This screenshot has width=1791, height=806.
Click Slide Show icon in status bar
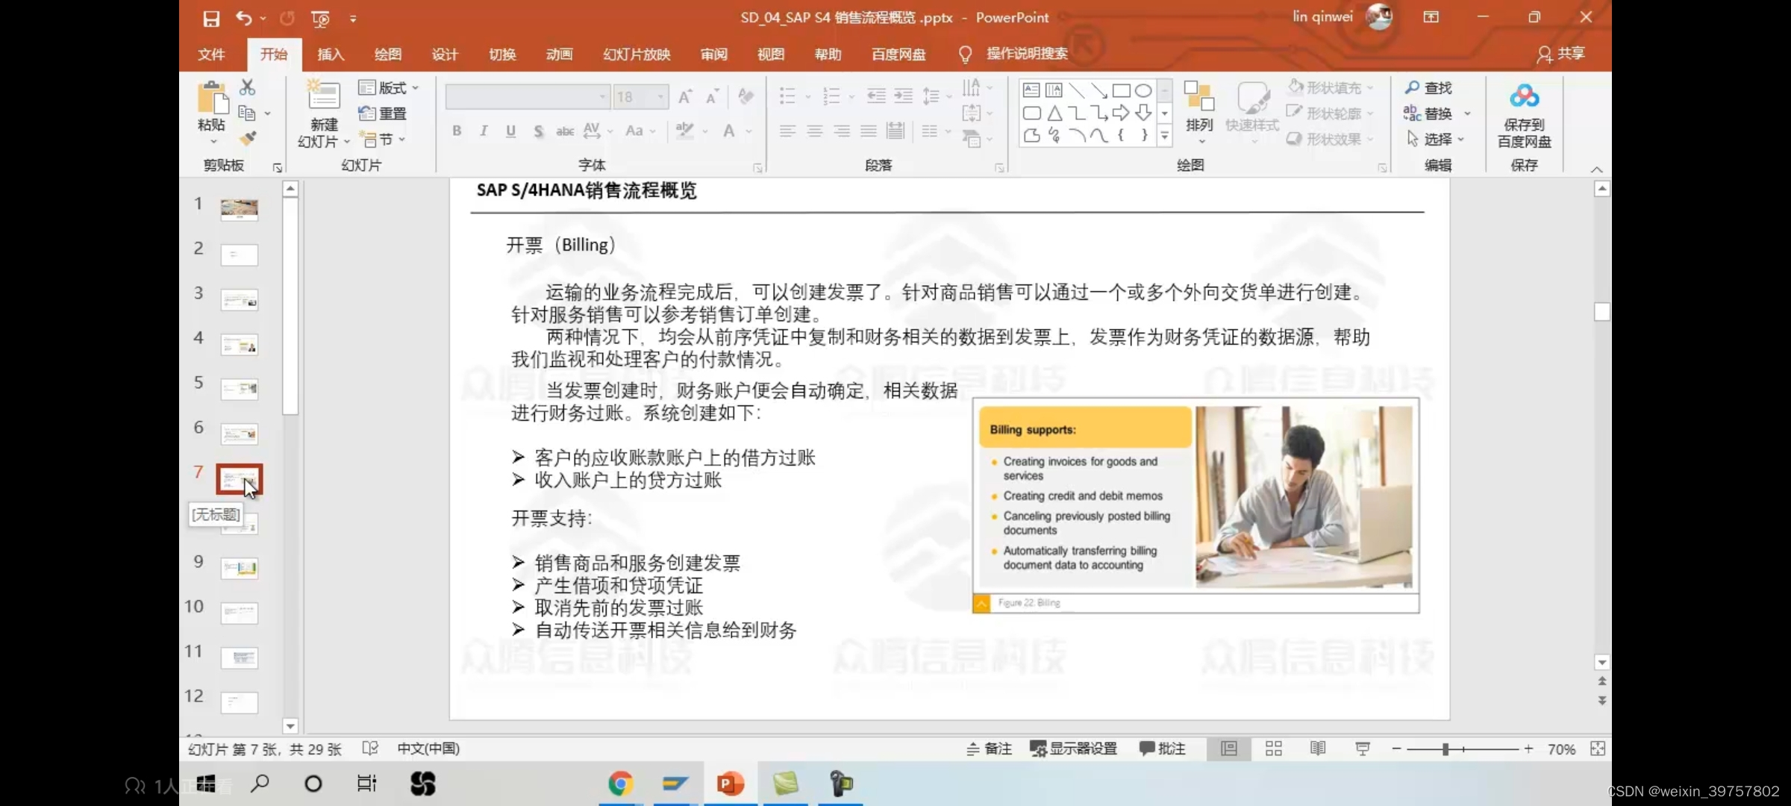[x=1363, y=749]
